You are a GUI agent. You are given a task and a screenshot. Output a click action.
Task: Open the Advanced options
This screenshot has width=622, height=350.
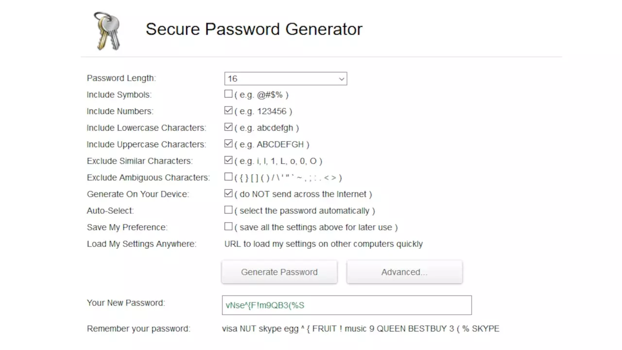pos(404,272)
